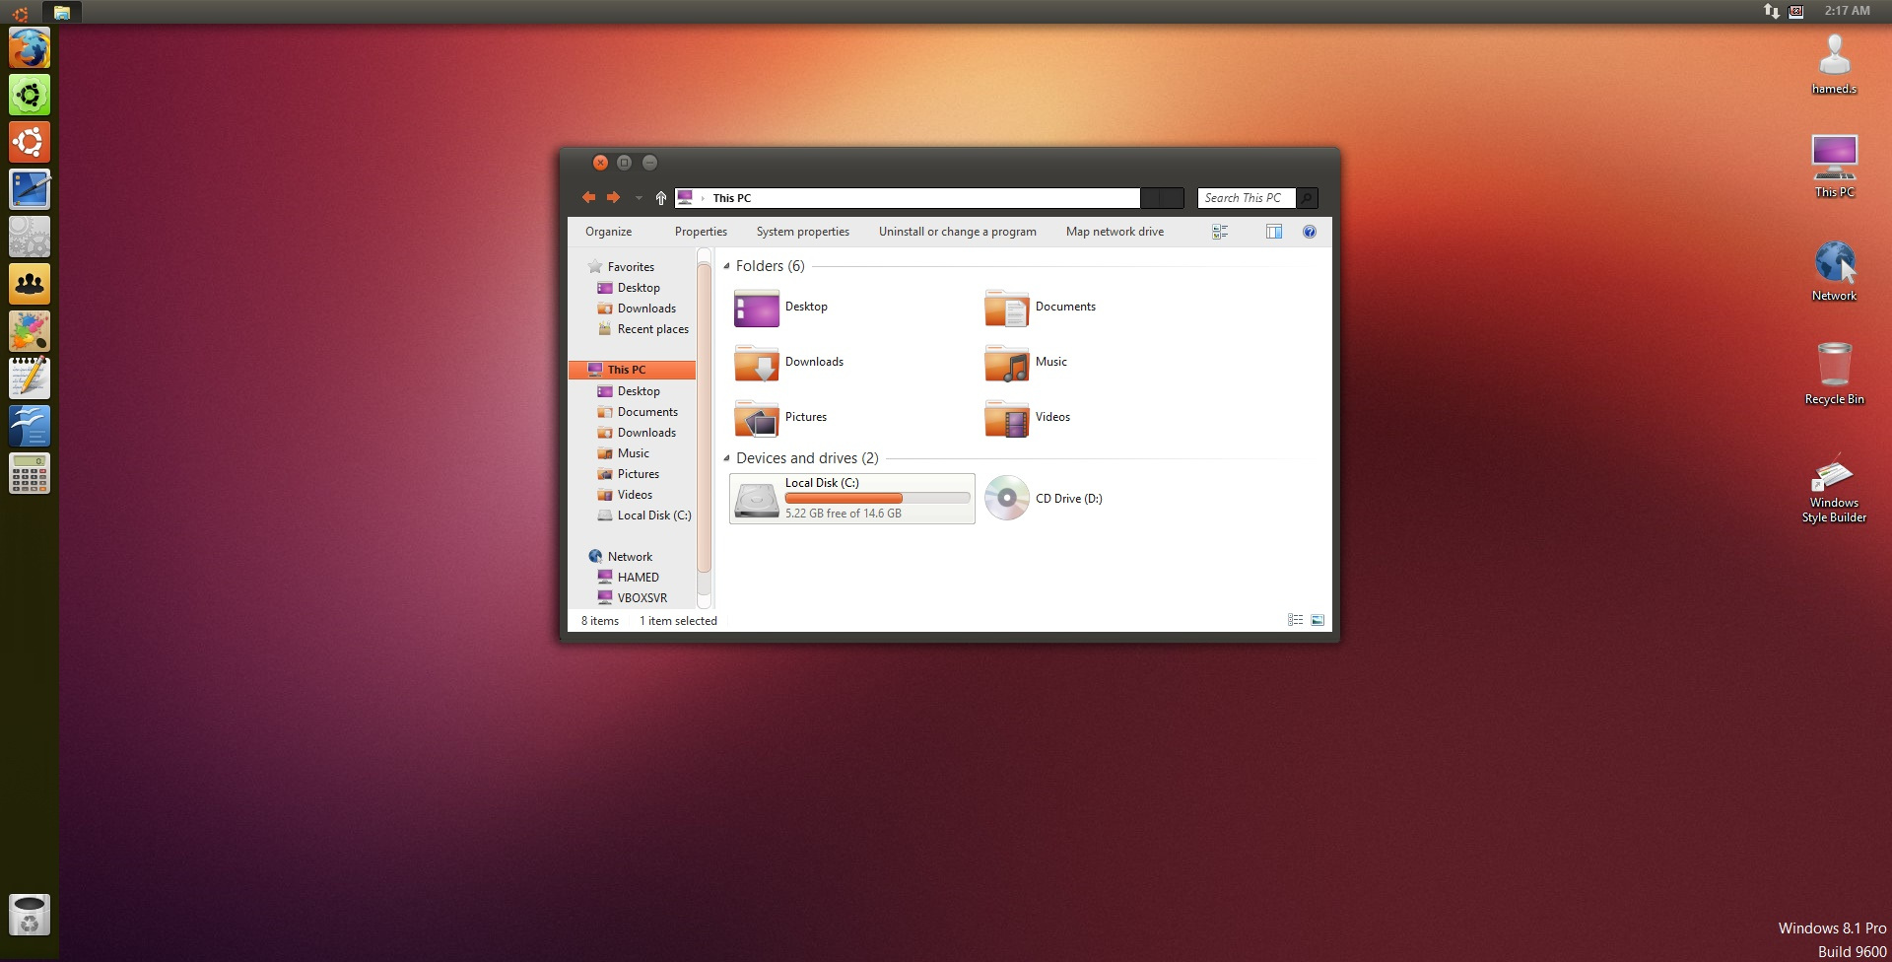Screen dimensions: 1892x962
Task: Open the CD Drive (D:) icon
Action: tap(1006, 499)
